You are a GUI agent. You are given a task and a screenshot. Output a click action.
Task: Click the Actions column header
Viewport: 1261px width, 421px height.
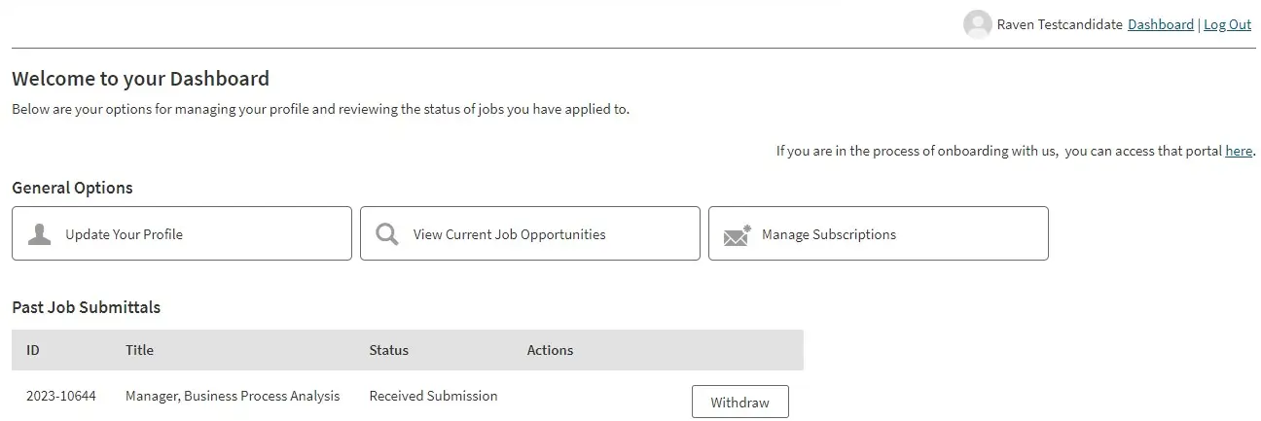coord(550,350)
